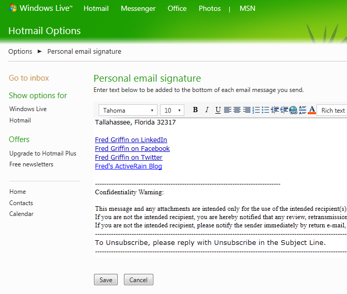Show options for Windows Live

[28, 109]
